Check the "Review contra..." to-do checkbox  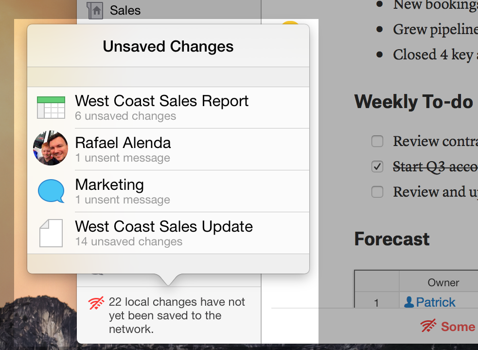pyautogui.click(x=377, y=141)
